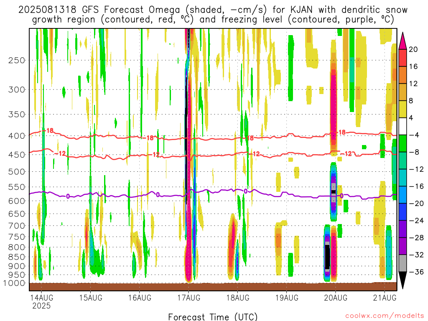Click the orange colorbar swatch between 12 and 16

pyautogui.click(x=403, y=75)
